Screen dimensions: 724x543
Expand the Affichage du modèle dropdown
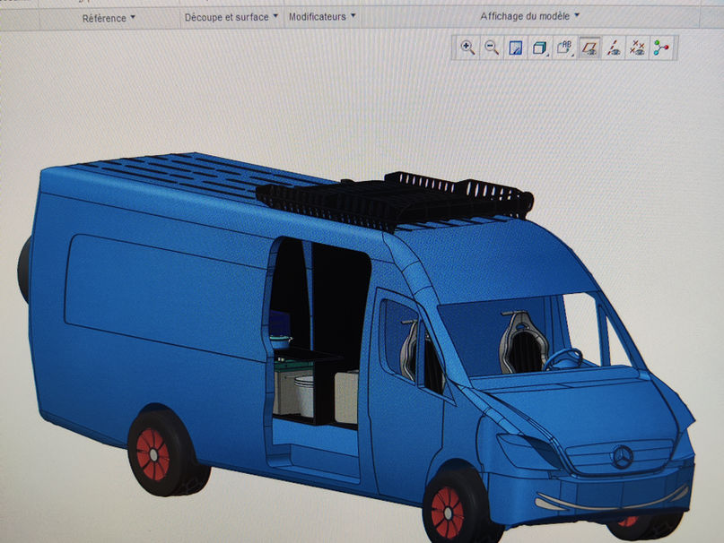point(529,16)
